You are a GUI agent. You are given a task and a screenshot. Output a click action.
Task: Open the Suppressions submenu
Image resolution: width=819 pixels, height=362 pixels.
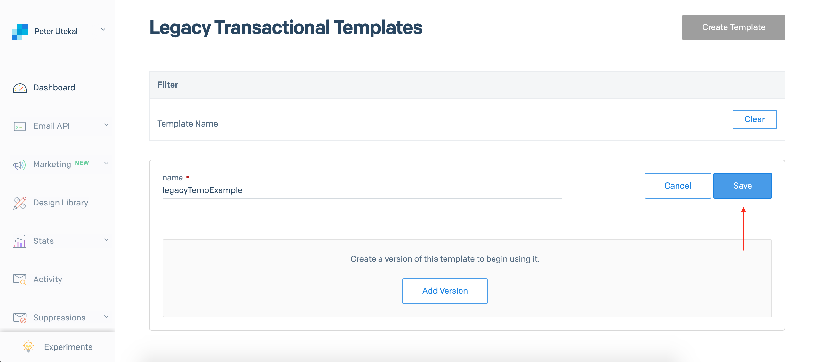point(106,317)
